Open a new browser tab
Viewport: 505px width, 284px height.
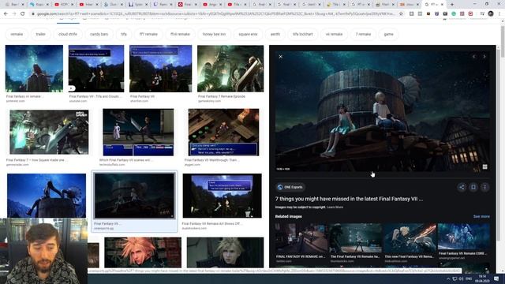[x=452, y=5]
